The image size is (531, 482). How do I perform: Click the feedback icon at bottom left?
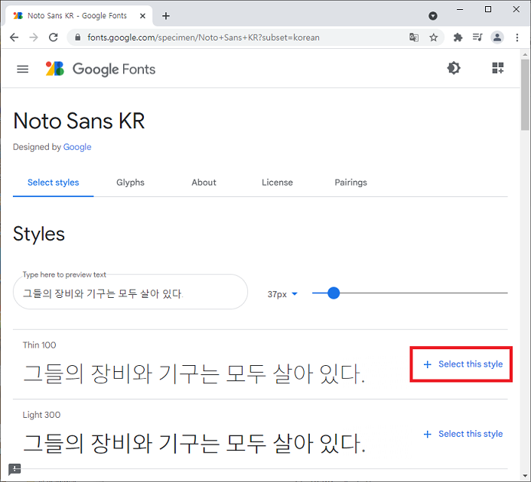(x=15, y=469)
